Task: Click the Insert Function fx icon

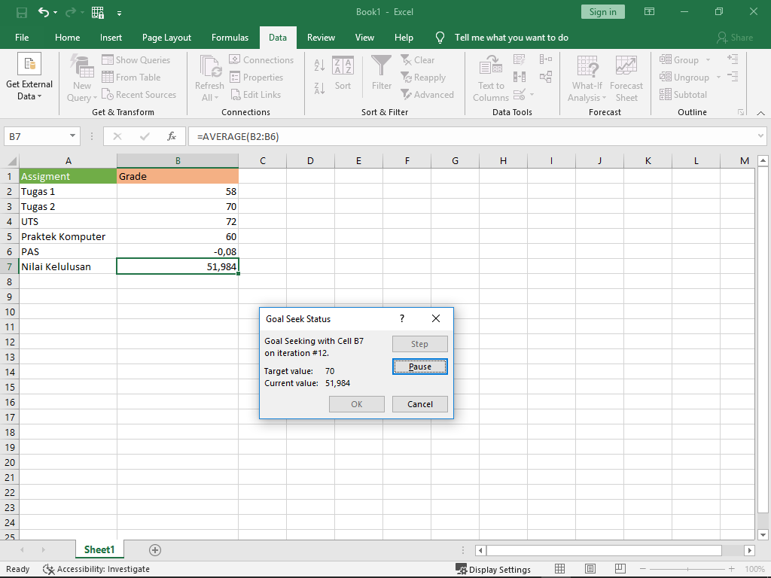Action: 171,136
